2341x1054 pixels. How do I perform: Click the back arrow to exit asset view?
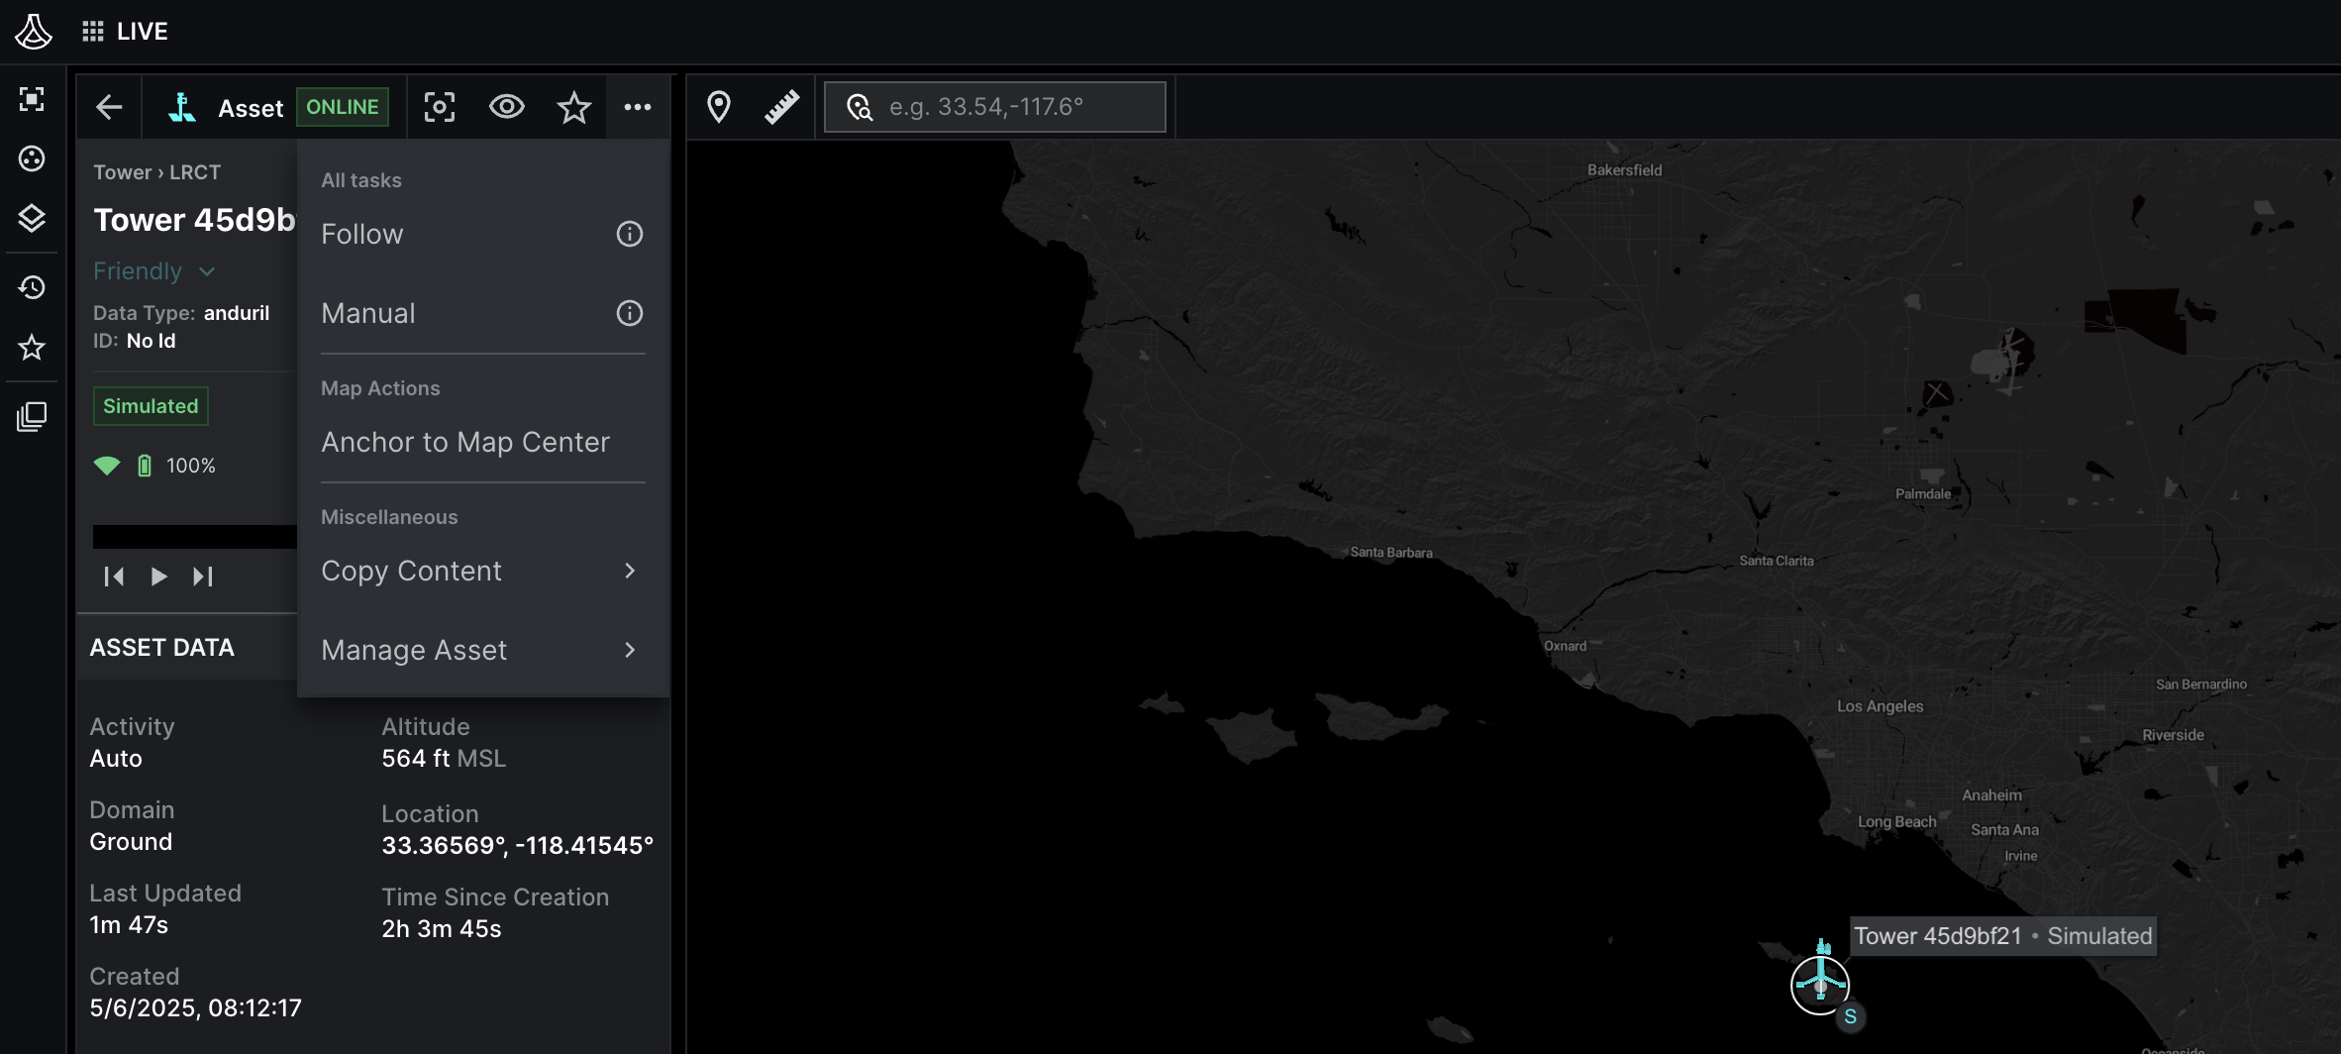pyautogui.click(x=108, y=106)
